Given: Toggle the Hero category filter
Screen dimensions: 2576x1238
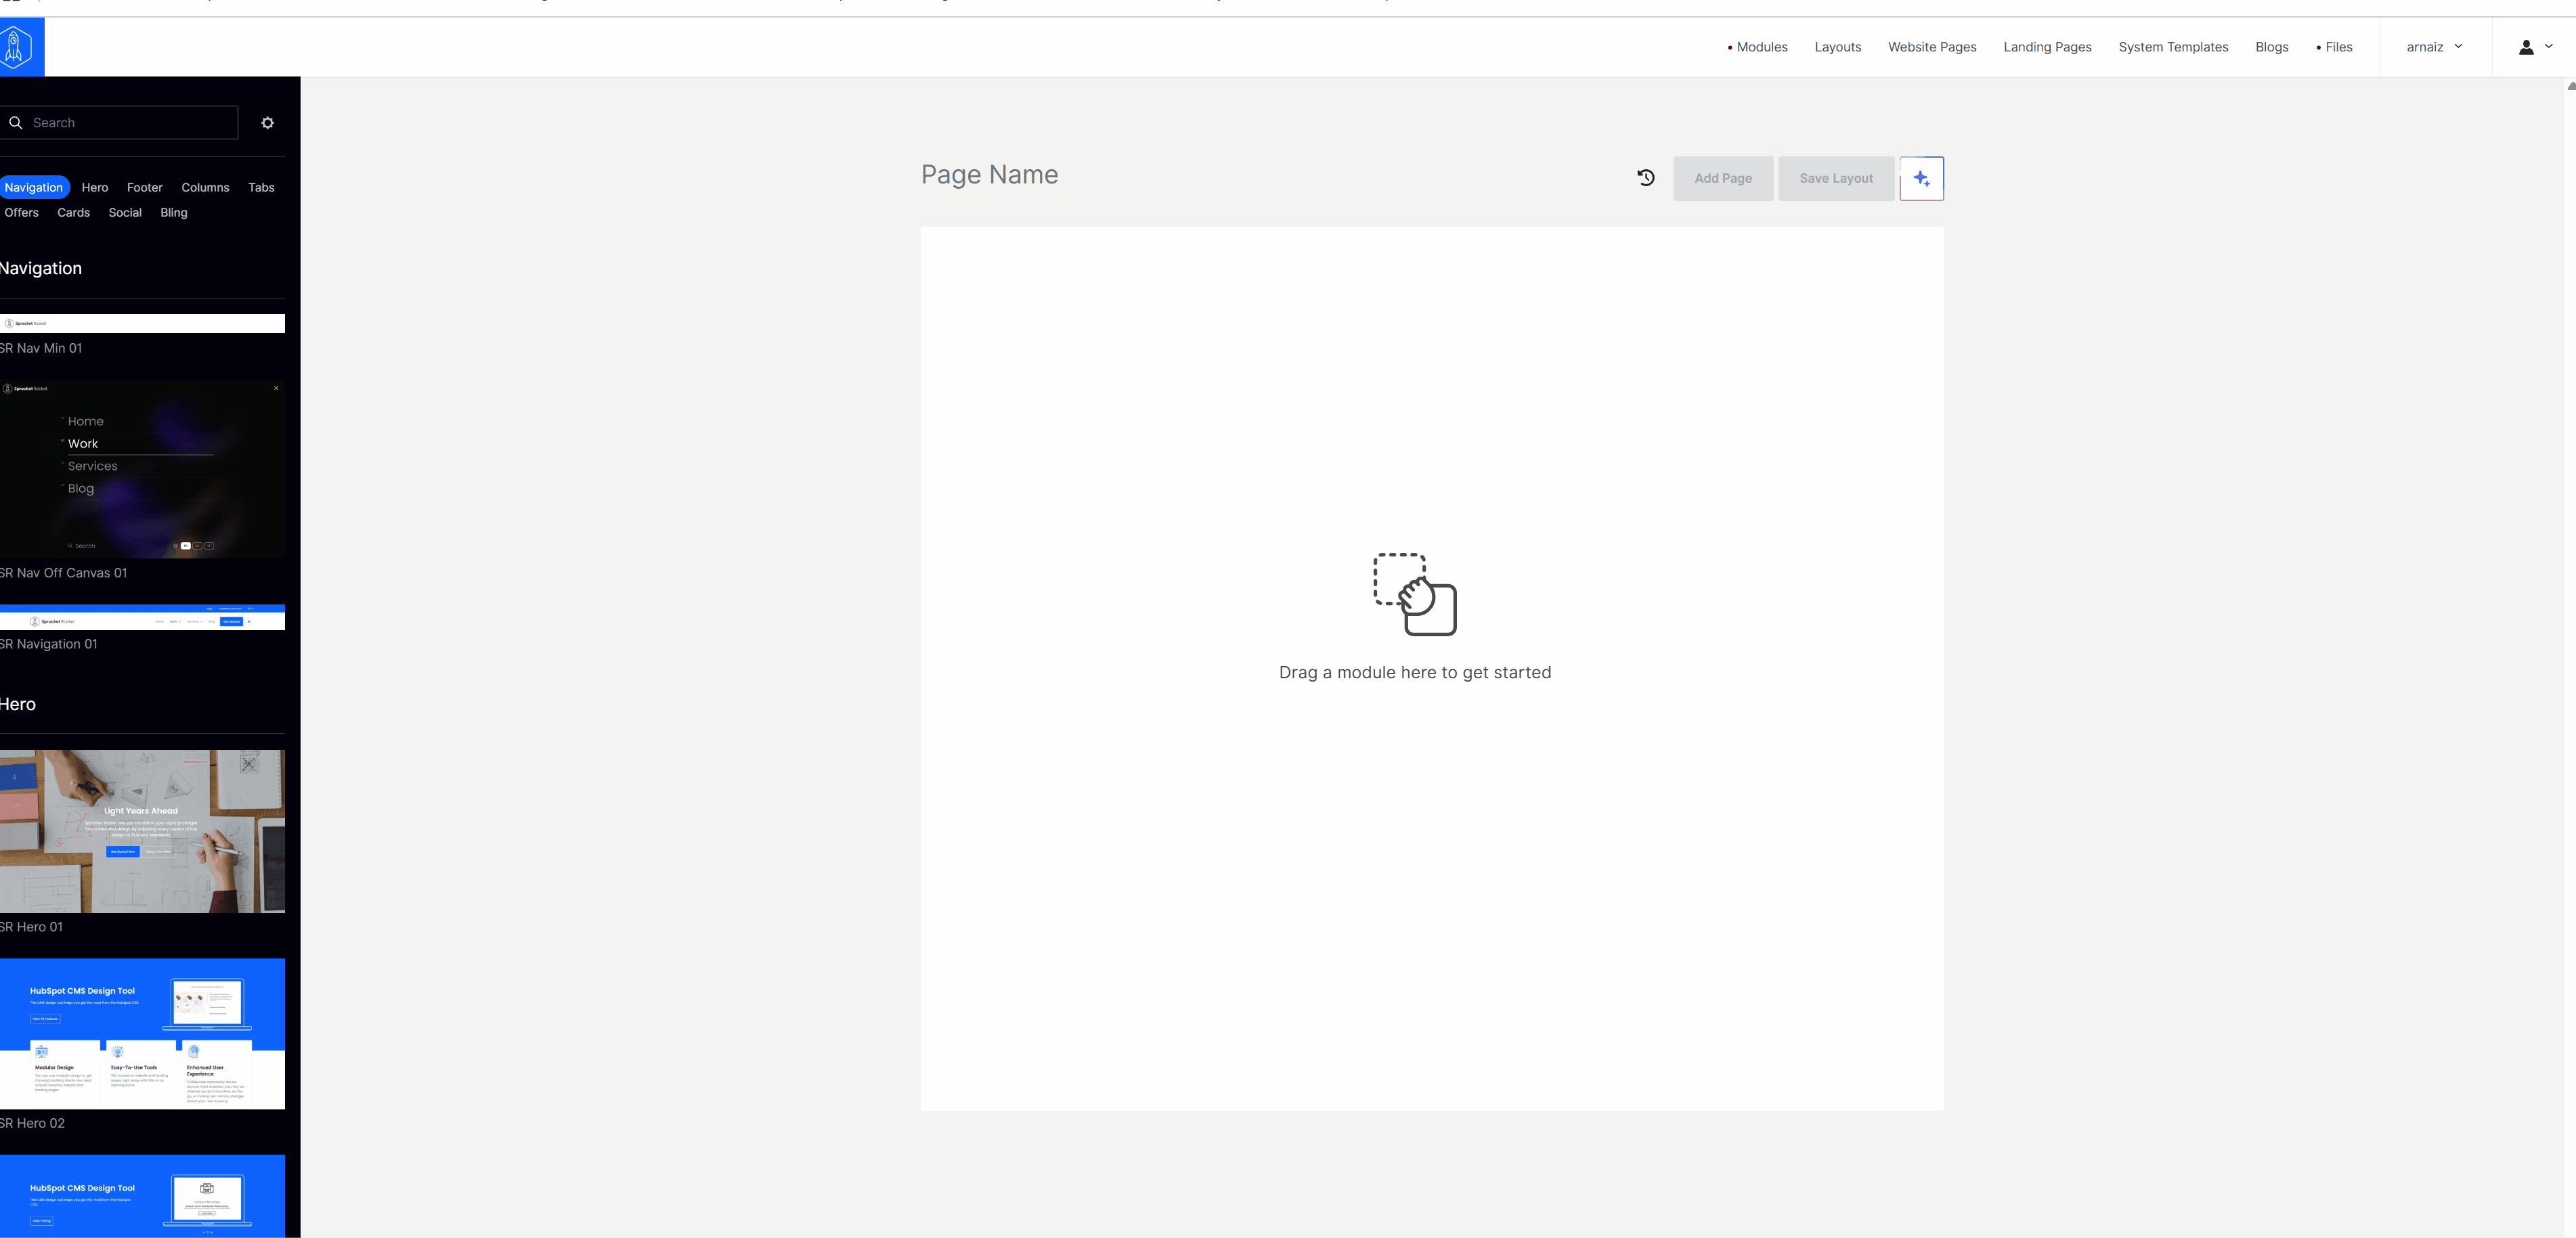Looking at the screenshot, I should tap(95, 187).
